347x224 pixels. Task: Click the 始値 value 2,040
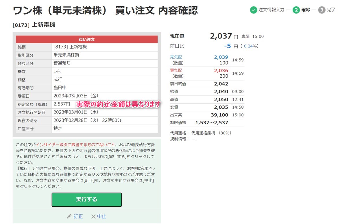[x=221, y=92]
